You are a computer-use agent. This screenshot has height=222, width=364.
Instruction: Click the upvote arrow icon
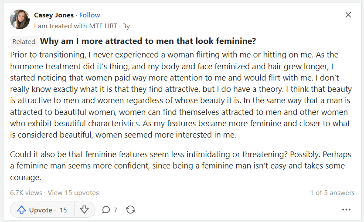point(22,210)
